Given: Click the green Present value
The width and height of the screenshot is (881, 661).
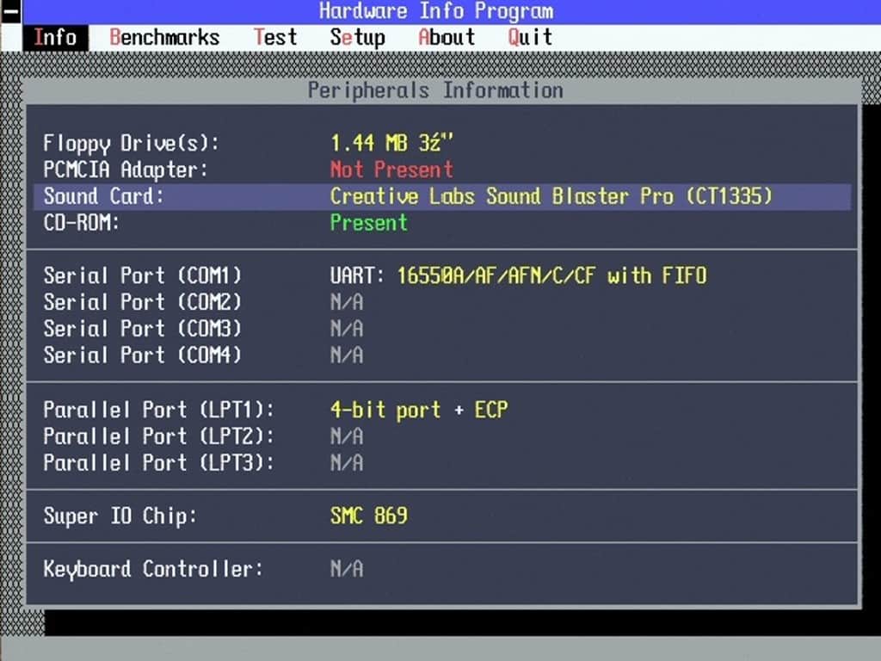Looking at the screenshot, I should [368, 223].
